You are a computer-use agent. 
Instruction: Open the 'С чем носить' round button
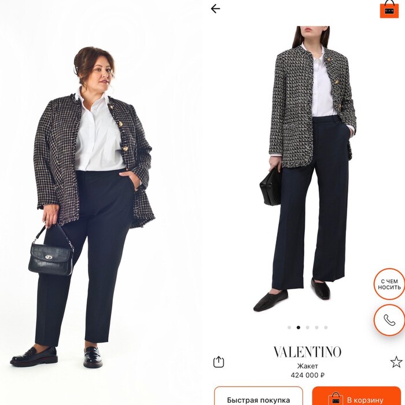tap(389, 284)
